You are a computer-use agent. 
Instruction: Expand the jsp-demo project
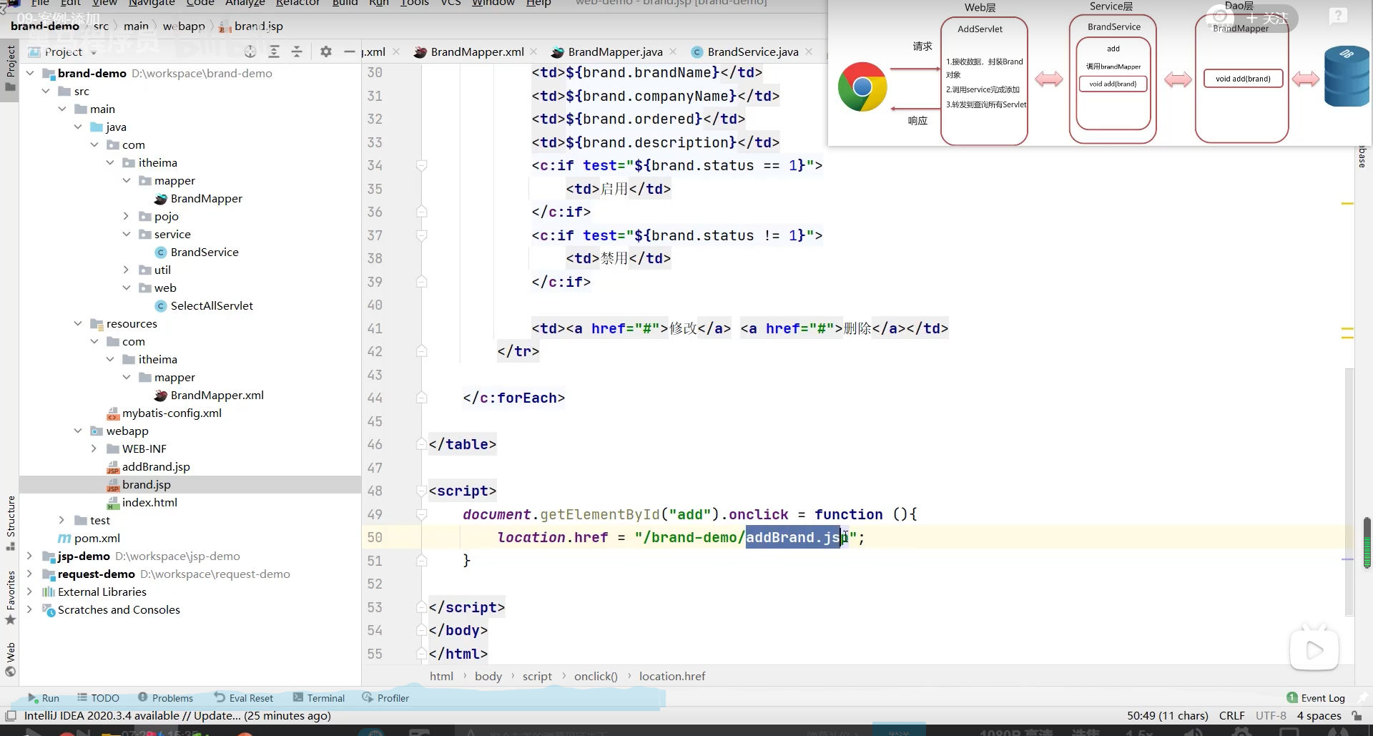[30, 556]
